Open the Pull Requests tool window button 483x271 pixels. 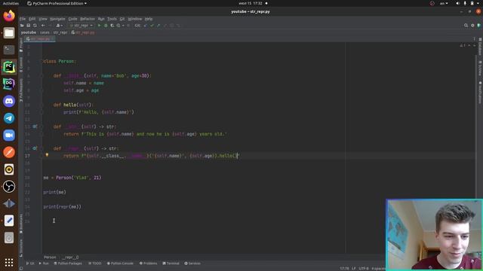click(x=21, y=90)
